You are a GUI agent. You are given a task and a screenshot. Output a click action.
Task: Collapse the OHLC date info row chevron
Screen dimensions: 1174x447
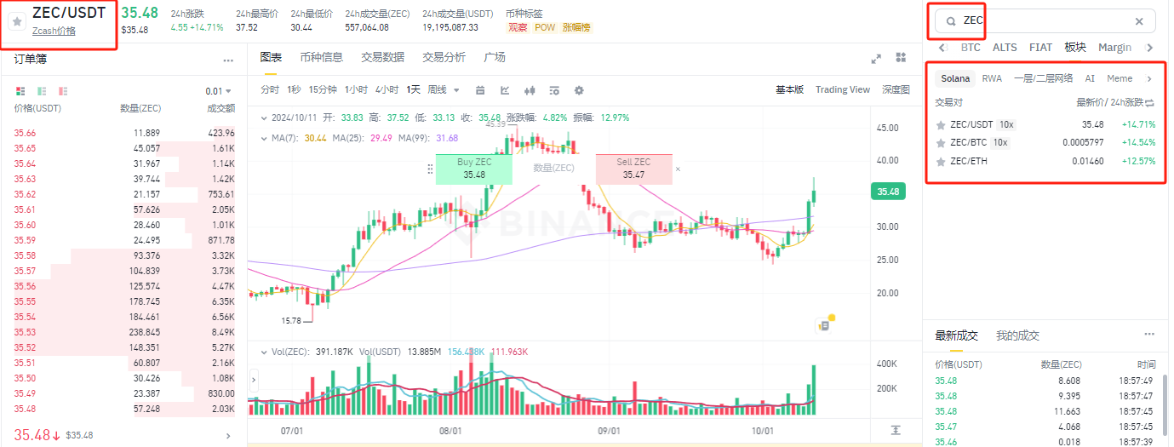[263, 117]
